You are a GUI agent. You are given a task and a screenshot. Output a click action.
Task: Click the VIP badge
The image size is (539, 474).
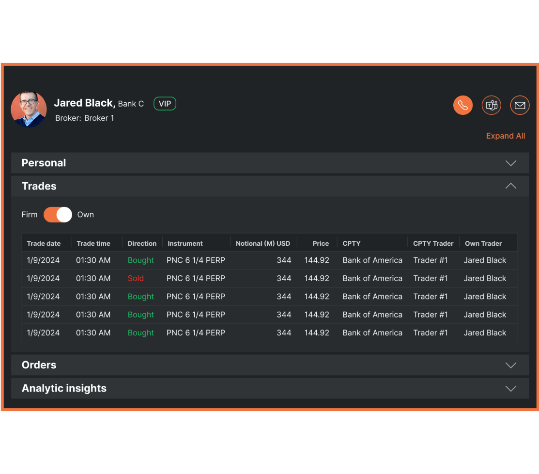coord(165,104)
